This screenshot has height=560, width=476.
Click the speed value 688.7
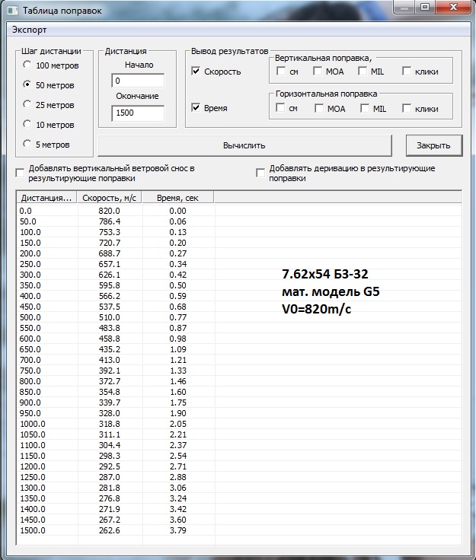pos(110,253)
